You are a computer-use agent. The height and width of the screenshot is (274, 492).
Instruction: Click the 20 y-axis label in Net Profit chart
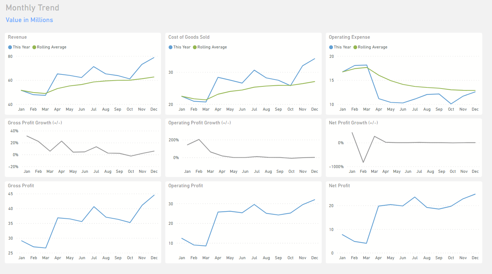pyautogui.click(x=331, y=206)
